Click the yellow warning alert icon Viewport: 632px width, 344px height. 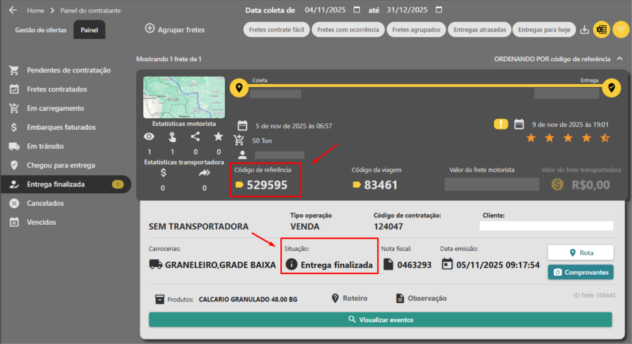[501, 124]
